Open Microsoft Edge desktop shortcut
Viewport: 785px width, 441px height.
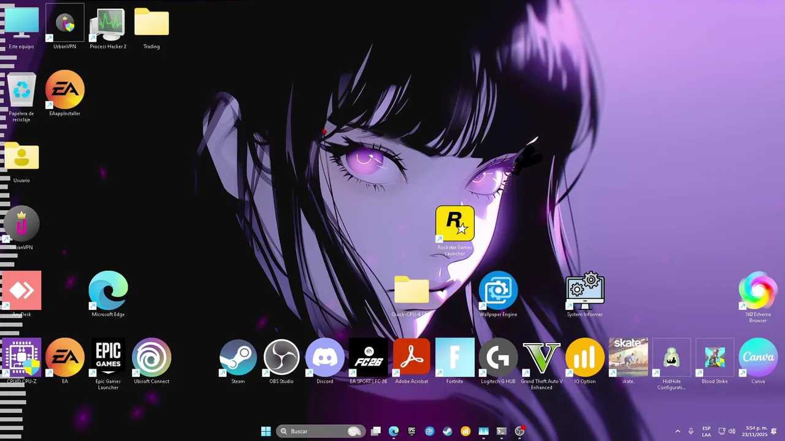(108, 294)
